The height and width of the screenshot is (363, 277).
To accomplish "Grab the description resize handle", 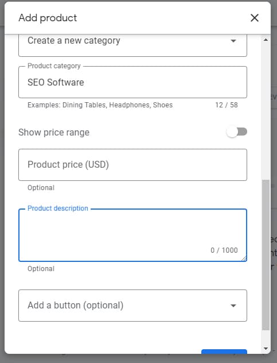I will (244, 259).
